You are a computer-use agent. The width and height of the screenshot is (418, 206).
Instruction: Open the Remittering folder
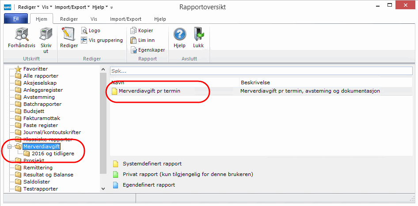pyautogui.click(x=34, y=168)
